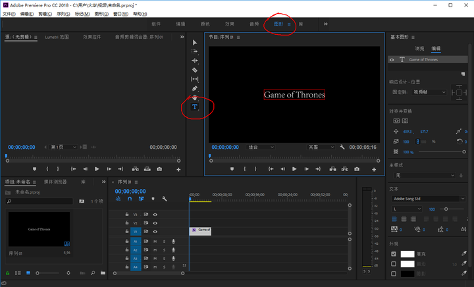Screen dimensions: 474x287
Task: Play the Source monitor clip
Action: coord(97,169)
